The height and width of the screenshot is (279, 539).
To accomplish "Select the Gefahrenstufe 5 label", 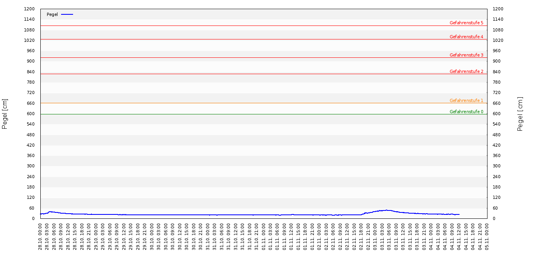I will 466,23.
